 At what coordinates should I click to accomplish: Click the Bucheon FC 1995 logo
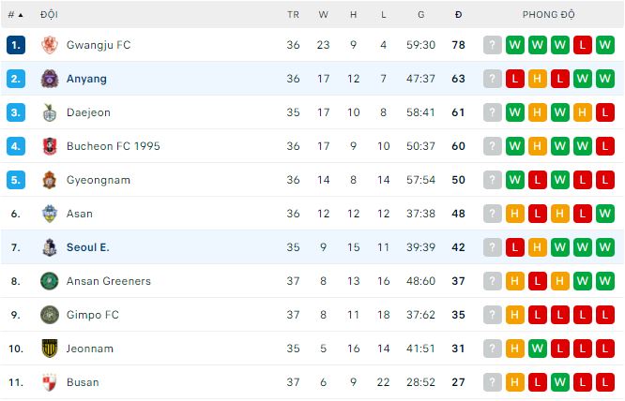point(49,146)
